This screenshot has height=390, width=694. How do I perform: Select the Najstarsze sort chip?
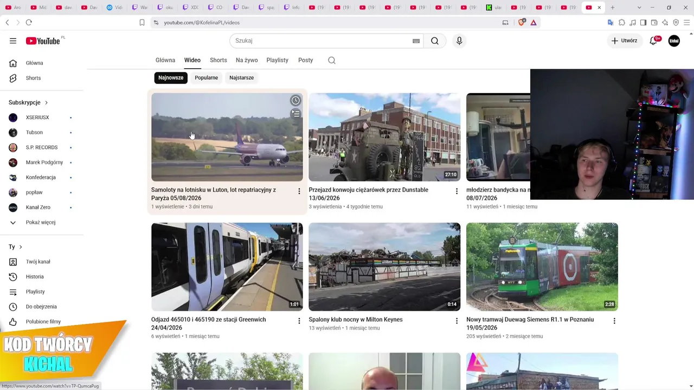coord(241,77)
